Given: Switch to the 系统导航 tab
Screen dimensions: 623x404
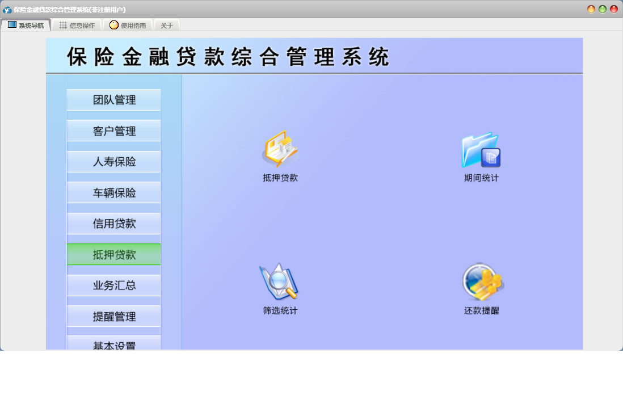Looking at the screenshot, I should pos(26,25).
